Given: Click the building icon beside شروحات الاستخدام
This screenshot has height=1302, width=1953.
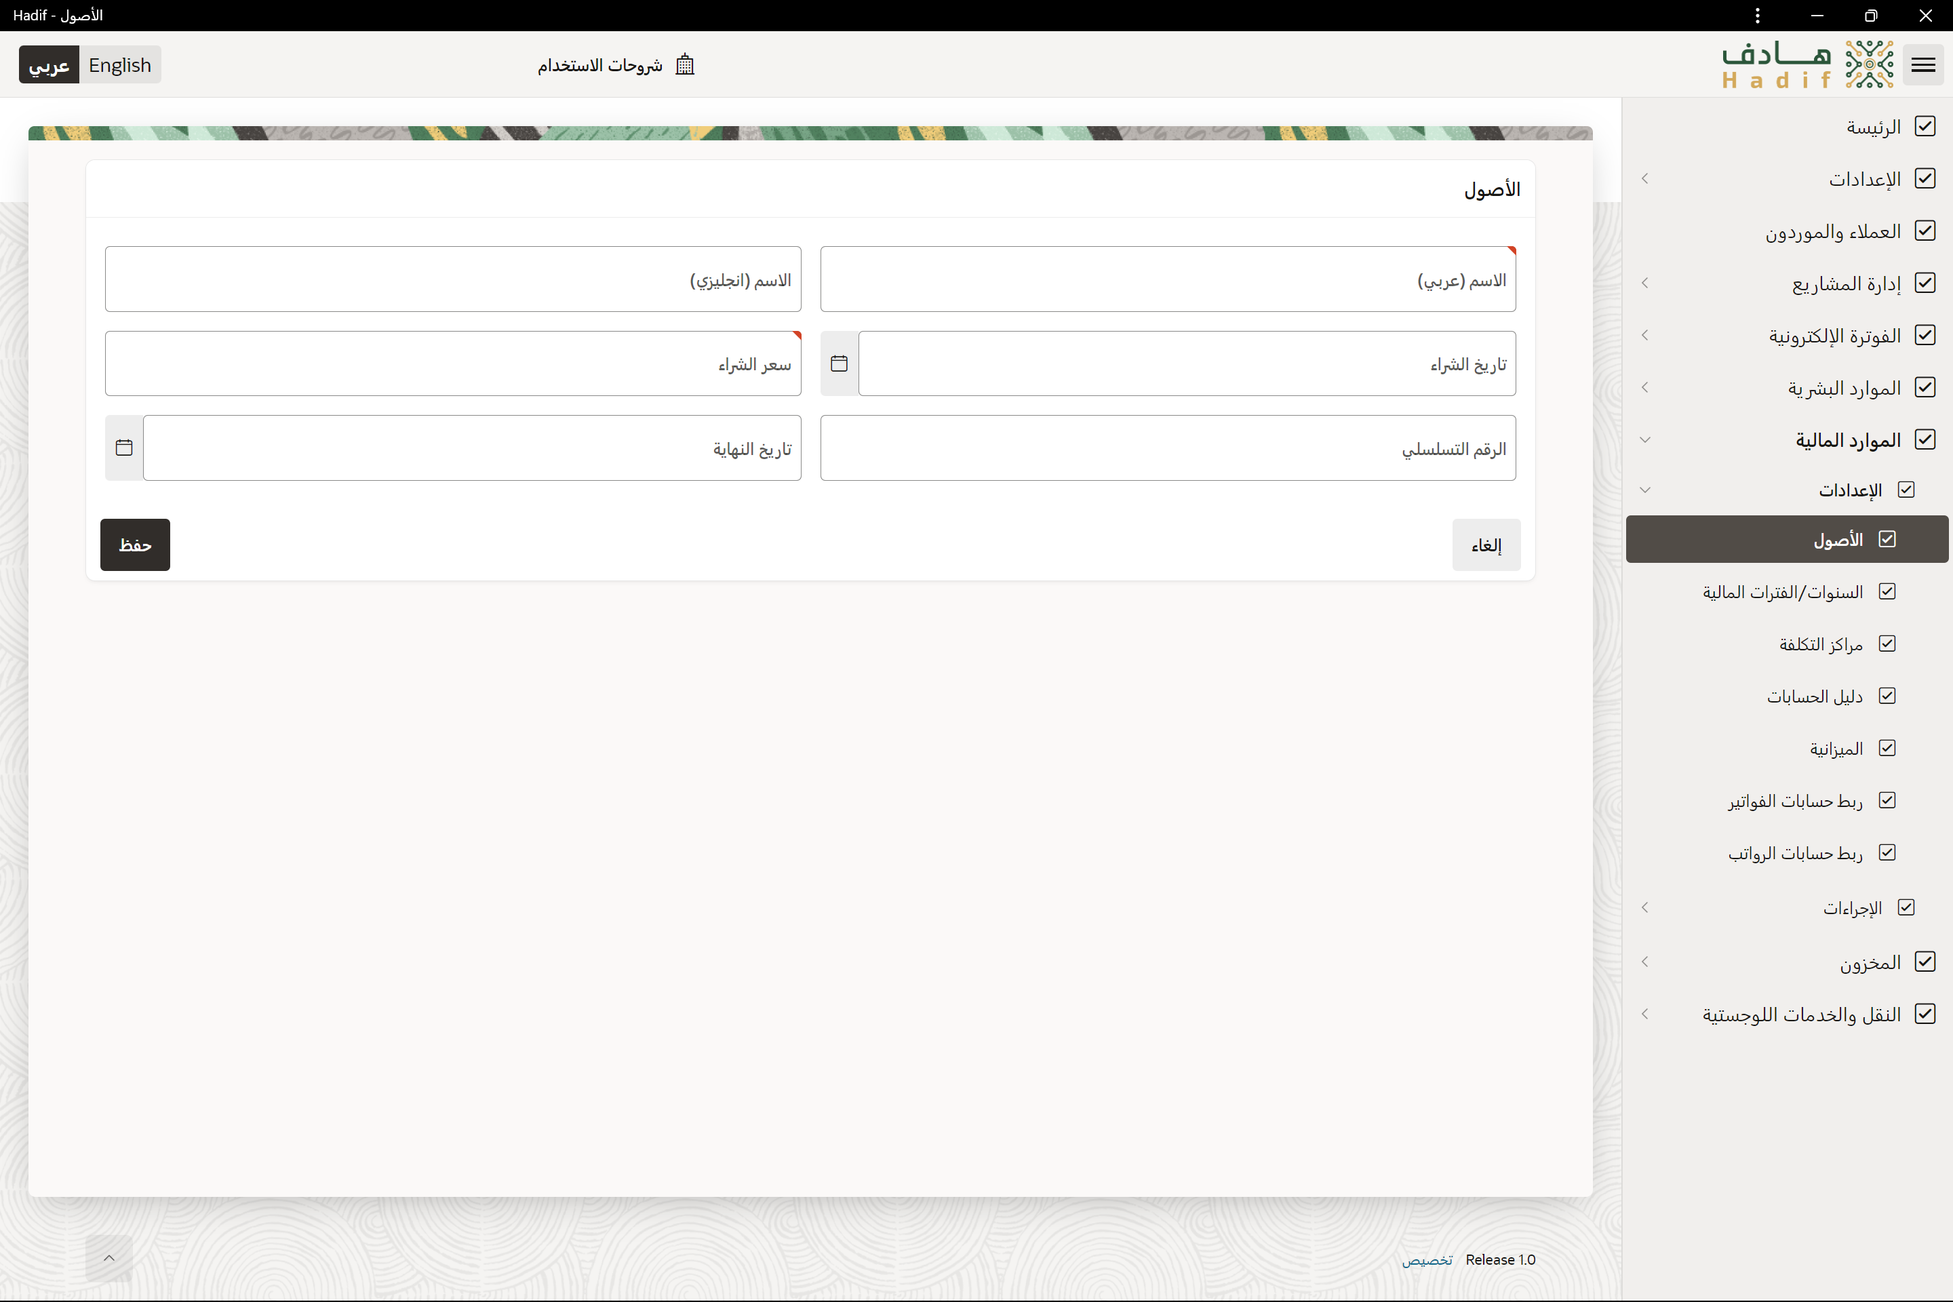Looking at the screenshot, I should pos(684,64).
